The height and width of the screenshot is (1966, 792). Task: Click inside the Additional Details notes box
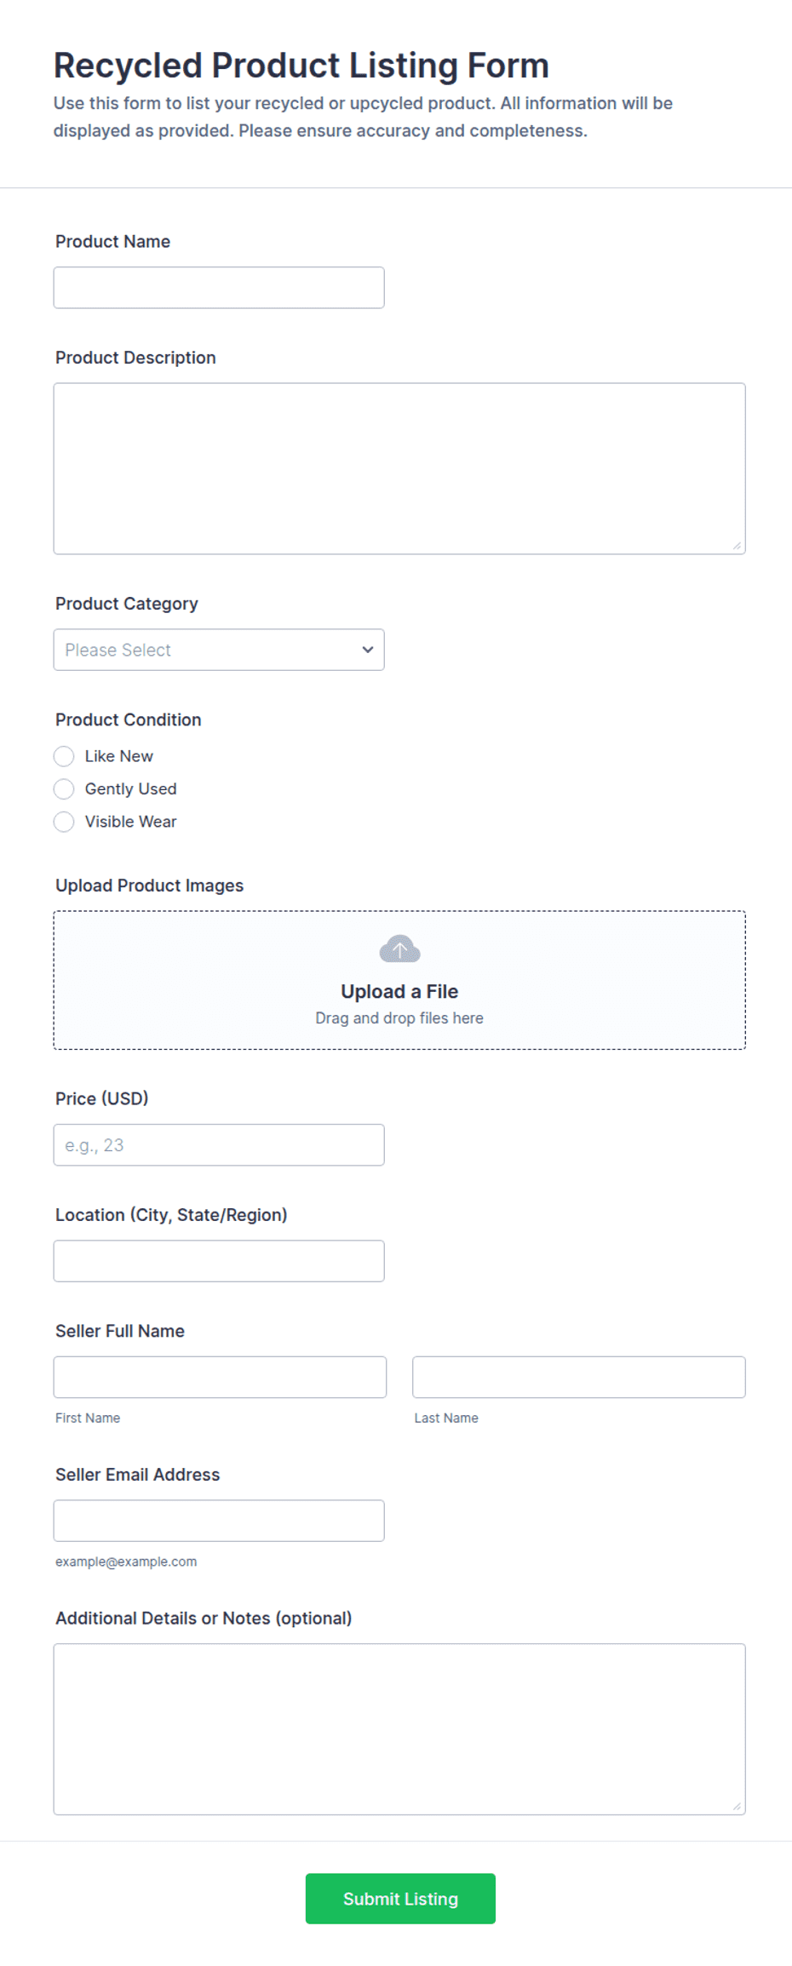coord(399,1728)
